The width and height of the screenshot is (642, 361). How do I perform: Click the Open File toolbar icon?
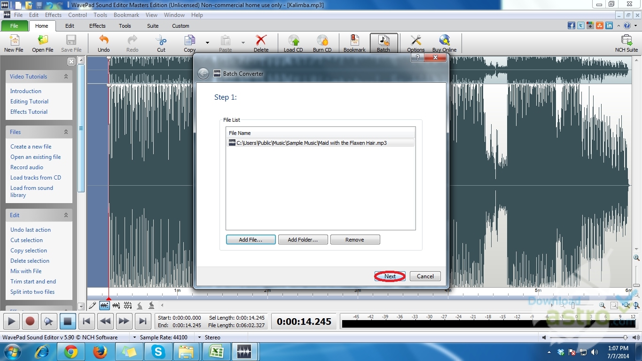[x=43, y=40]
